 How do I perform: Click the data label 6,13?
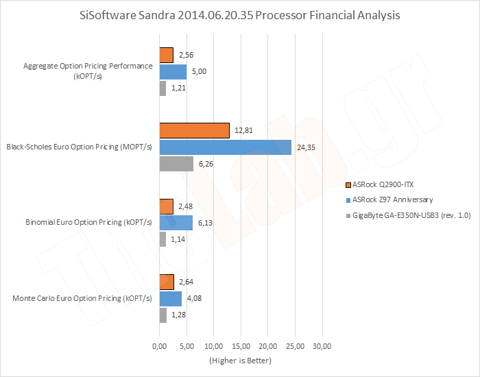pos(206,223)
